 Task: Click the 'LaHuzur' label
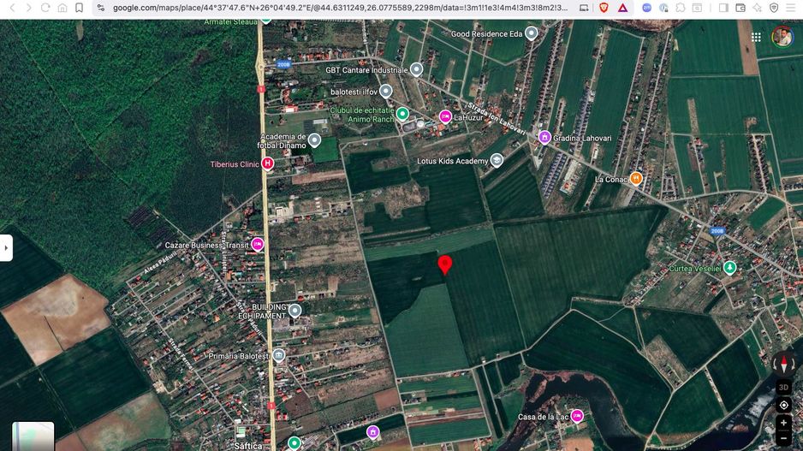coord(468,118)
